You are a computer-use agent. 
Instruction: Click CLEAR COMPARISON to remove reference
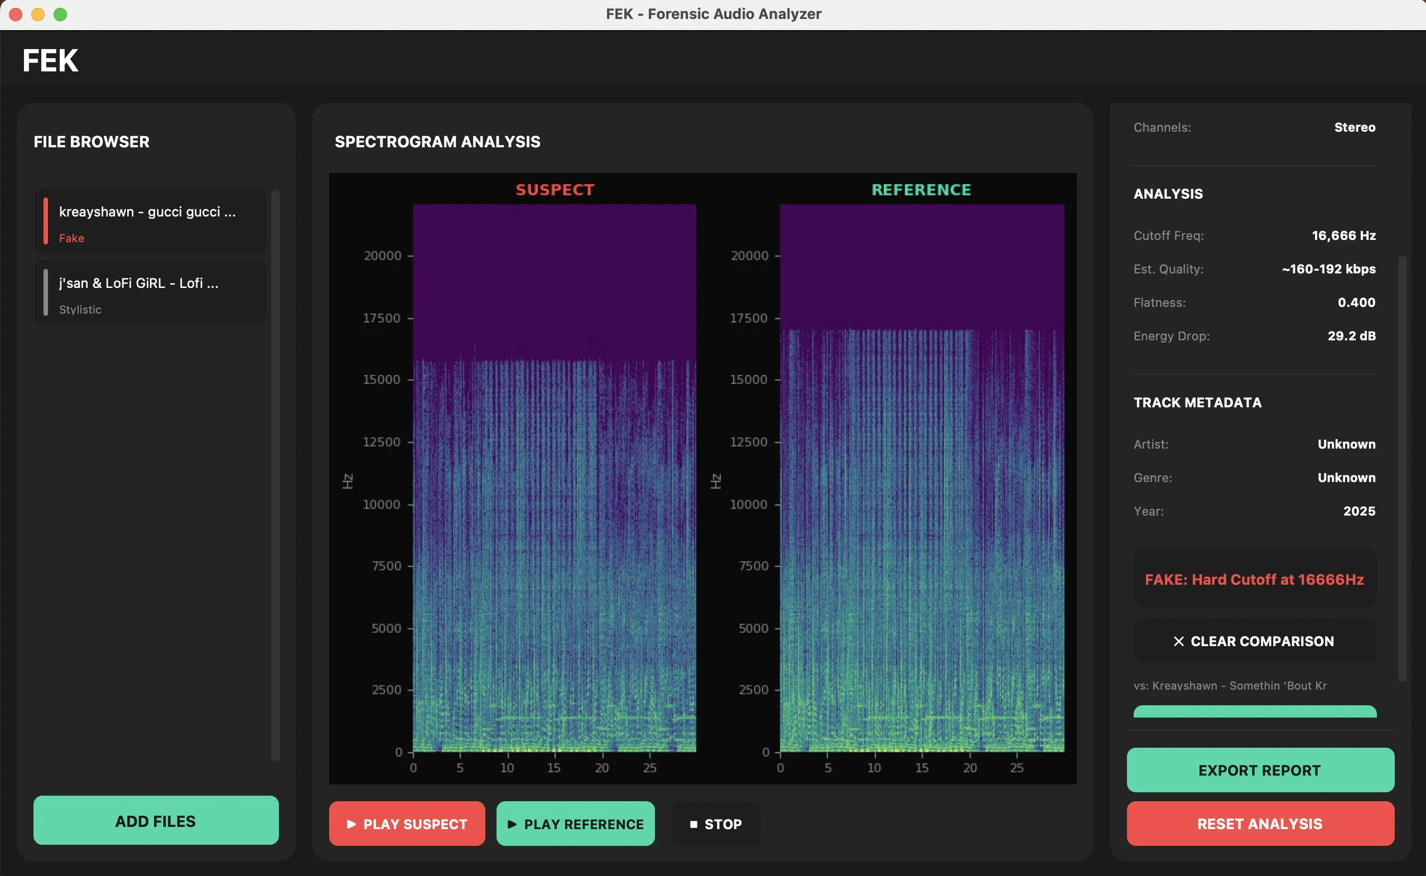click(x=1254, y=641)
